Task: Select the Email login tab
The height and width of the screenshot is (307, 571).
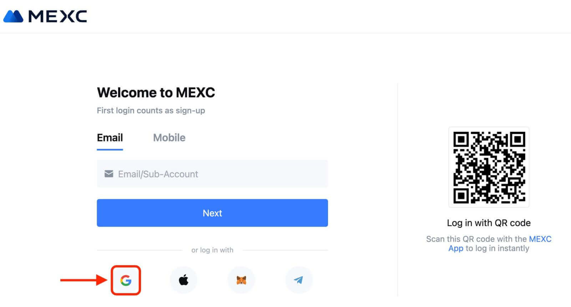Action: pyautogui.click(x=110, y=138)
